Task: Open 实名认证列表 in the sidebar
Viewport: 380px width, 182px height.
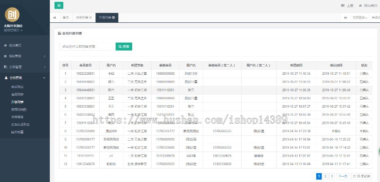Action: coord(20,124)
